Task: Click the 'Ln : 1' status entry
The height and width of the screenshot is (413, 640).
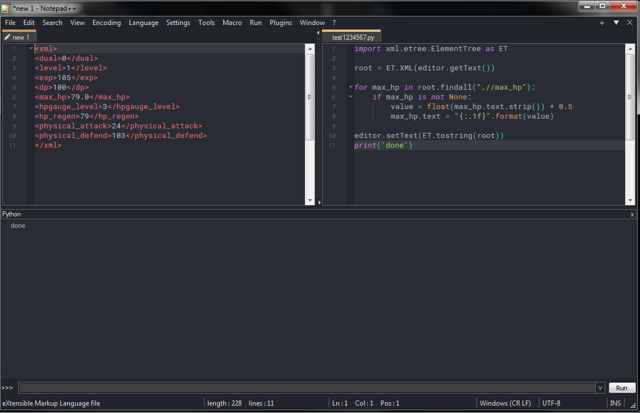Action: [x=340, y=403]
